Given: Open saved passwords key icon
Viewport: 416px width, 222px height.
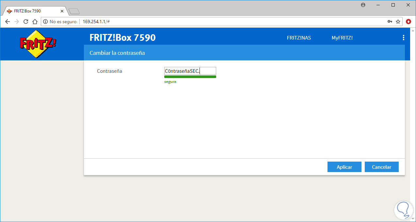Looking at the screenshot, I should 390,22.
